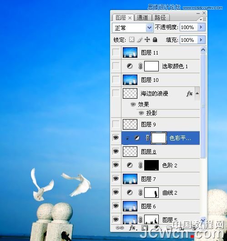Click the link layers icon at panel bottom
Viewport: 227px width, 241px height.
(x=120, y=228)
